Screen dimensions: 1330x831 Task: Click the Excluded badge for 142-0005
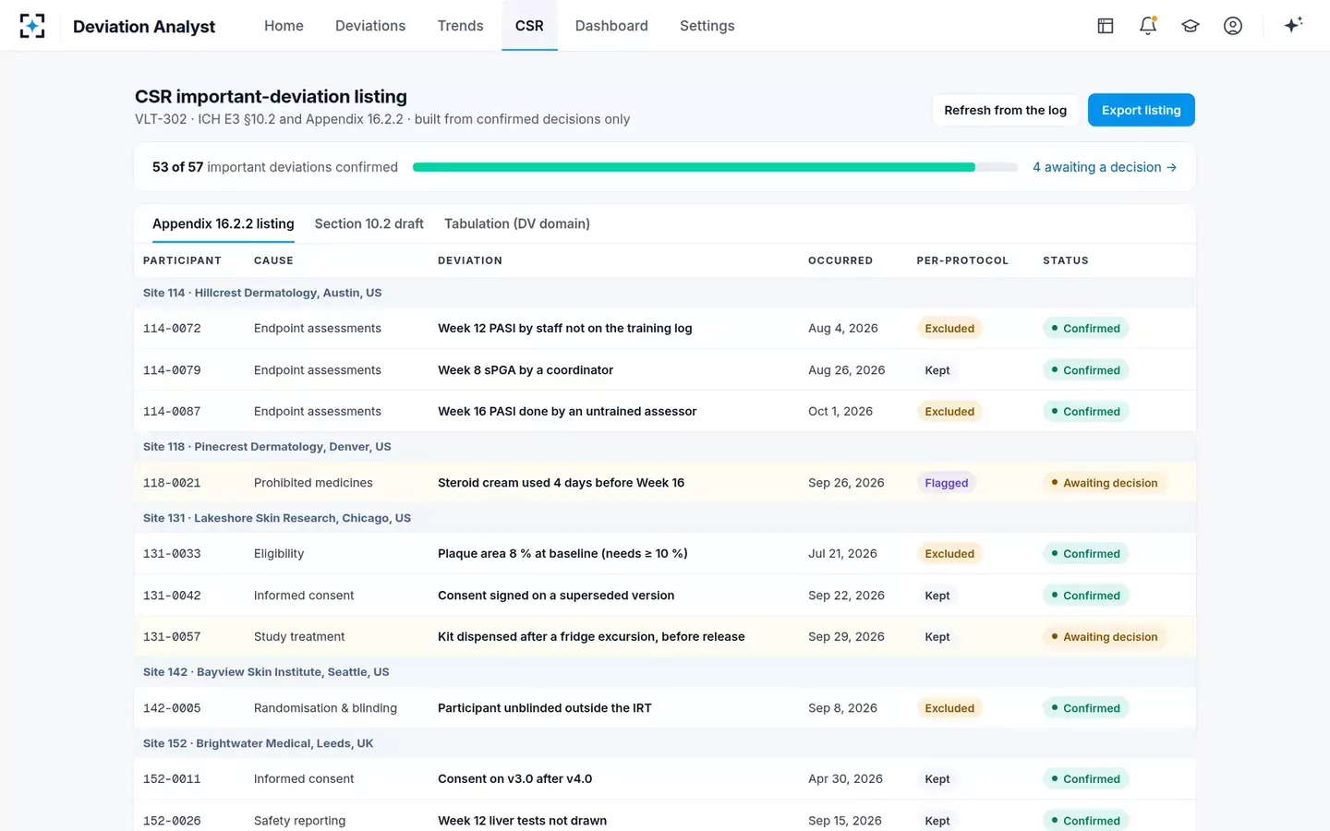pyautogui.click(x=949, y=708)
